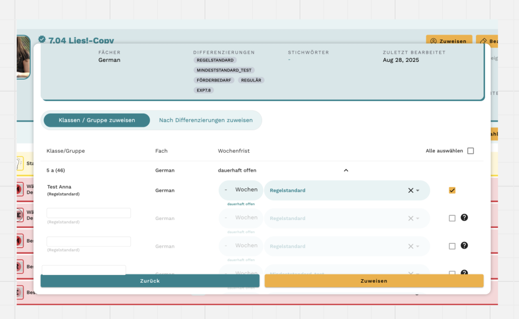Click the lightbulb icon in the yellow row
519x319 pixels.
19,163
